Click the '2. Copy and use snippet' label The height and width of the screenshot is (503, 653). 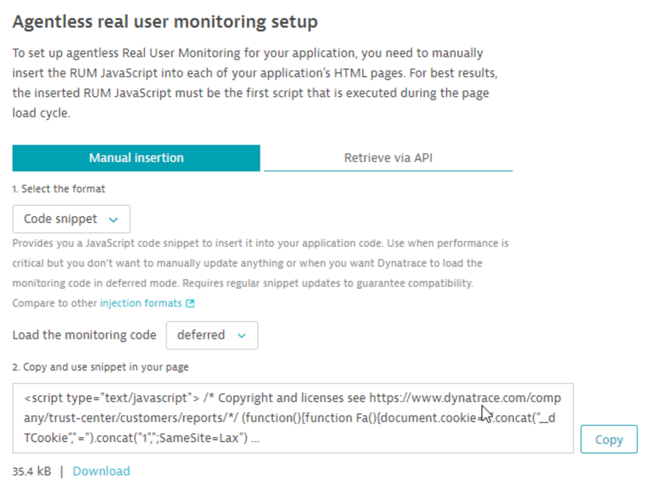pos(101,367)
